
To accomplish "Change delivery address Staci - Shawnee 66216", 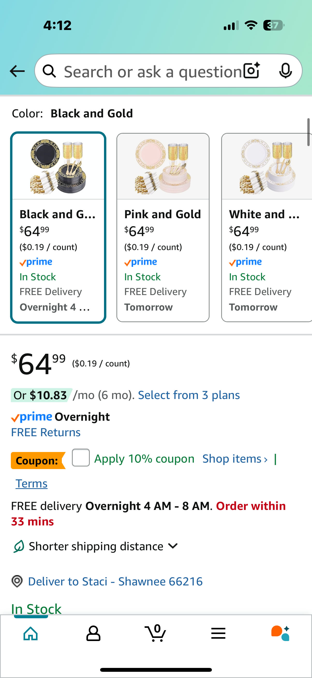I will tap(115, 581).
